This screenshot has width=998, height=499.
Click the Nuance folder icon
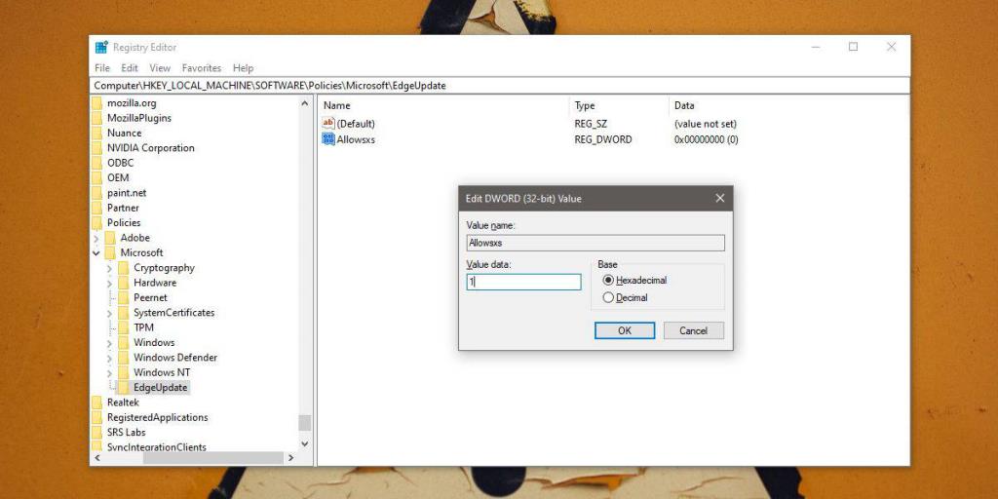(x=96, y=133)
